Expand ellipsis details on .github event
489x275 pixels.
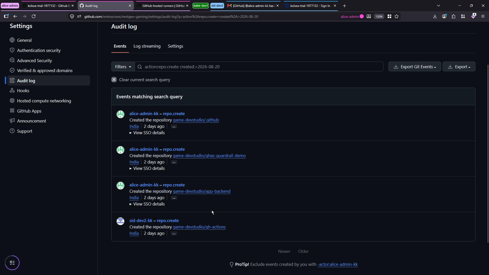174,127
